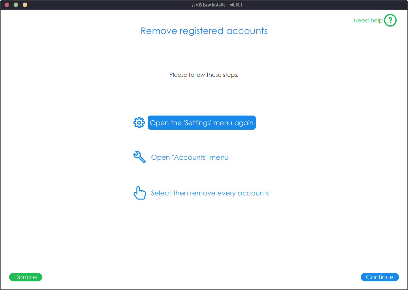Select the highlighted 'Open the Settings menu again' step

(x=201, y=123)
